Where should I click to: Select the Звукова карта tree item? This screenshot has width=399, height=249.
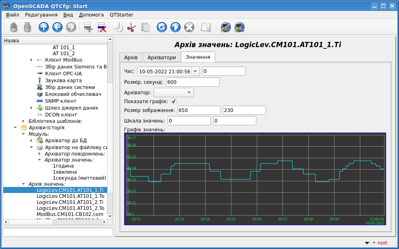click(63, 81)
